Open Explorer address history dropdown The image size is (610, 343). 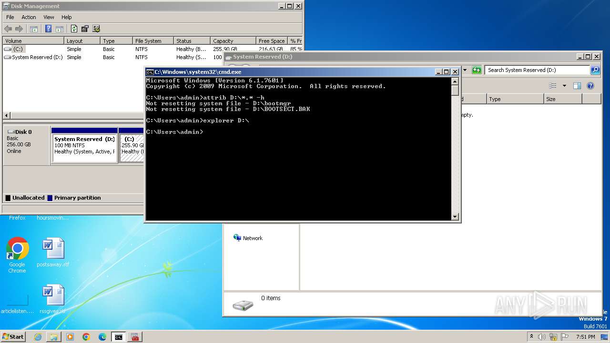click(x=465, y=70)
